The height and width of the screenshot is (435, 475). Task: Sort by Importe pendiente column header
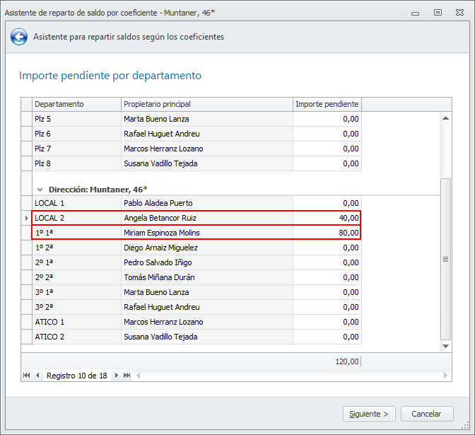tap(327, 104)
